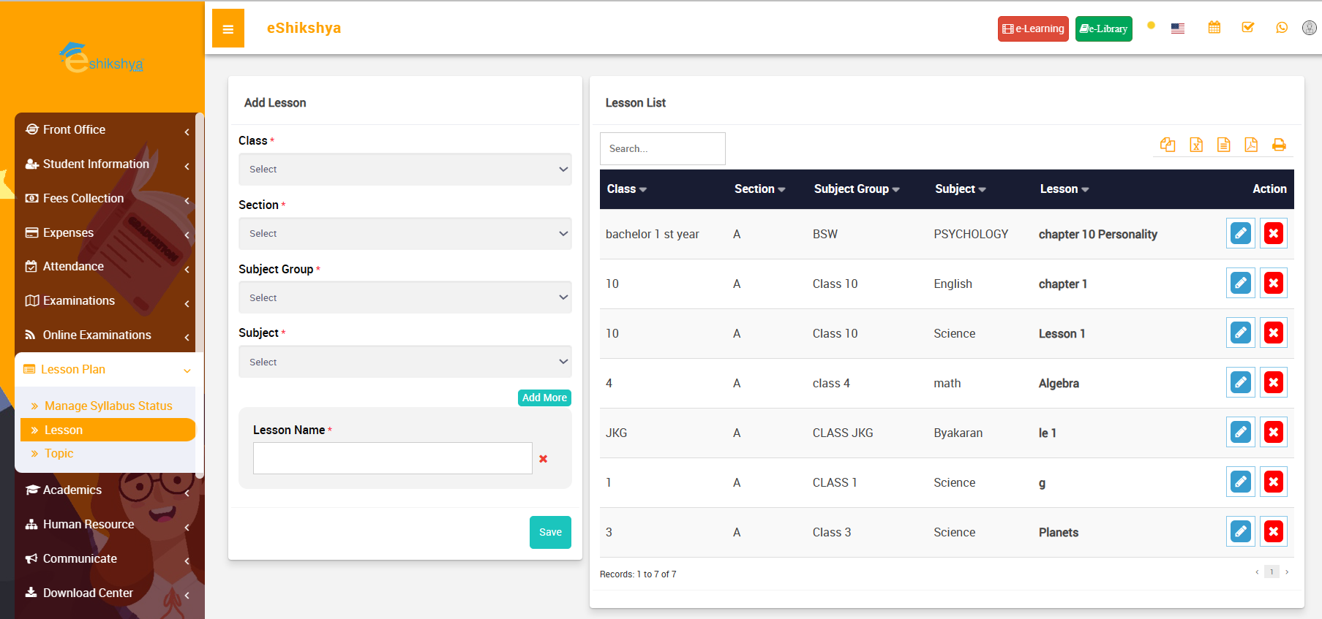The width and height of the screenshot is (1322, 619).
Task: Open the Topic submenu item
Action: pos(59,454)
